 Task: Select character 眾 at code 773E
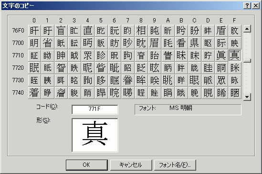(221, 80)
